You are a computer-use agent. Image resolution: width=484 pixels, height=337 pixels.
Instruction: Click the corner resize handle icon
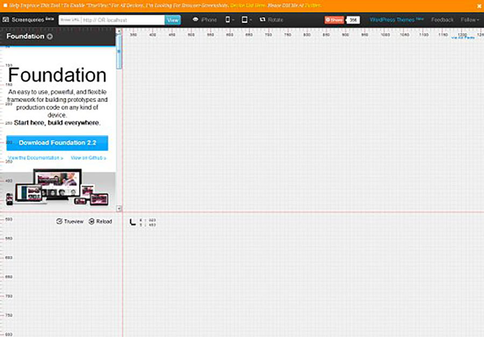(x=133, y=222)
